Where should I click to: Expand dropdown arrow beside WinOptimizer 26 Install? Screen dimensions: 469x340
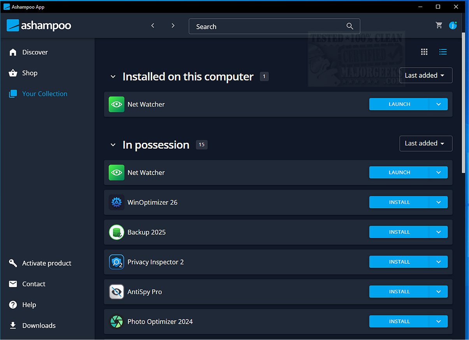coord(438,202)
